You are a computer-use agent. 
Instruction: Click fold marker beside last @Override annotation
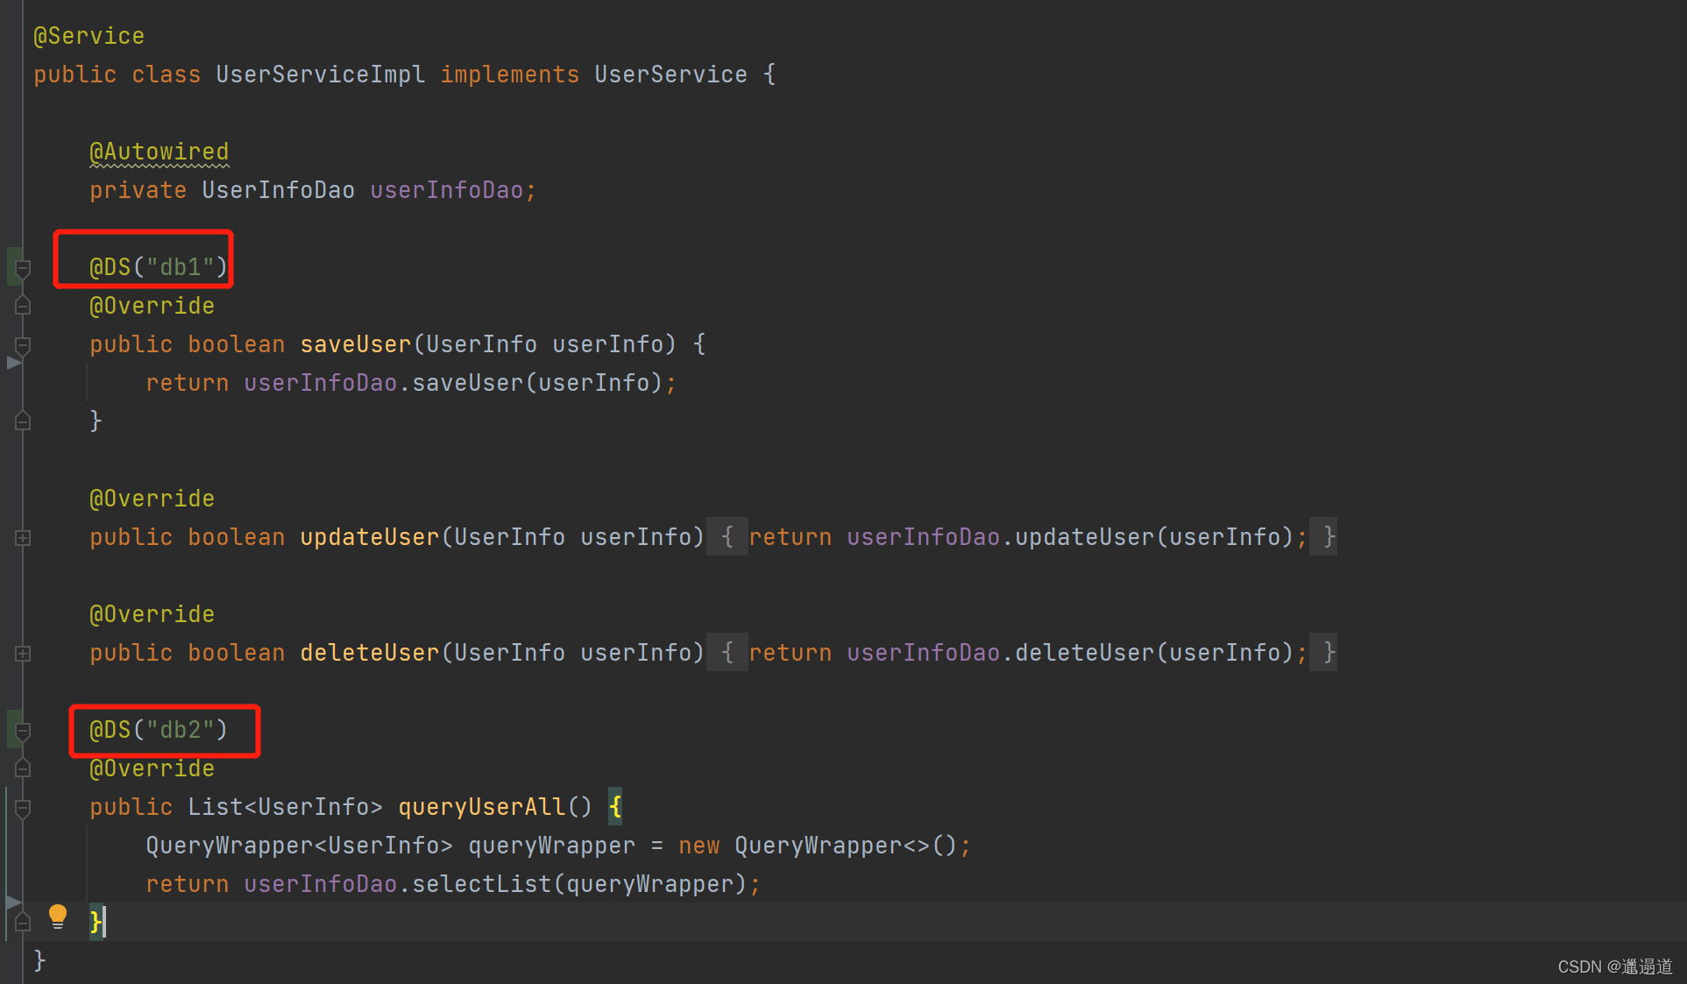tap(24, 768)
